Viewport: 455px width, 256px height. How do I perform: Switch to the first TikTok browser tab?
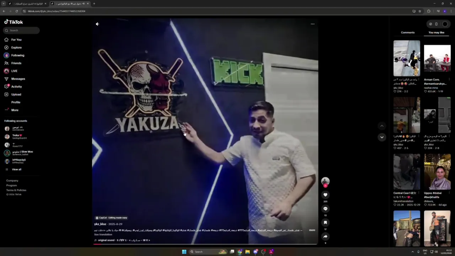coord(28,4)
